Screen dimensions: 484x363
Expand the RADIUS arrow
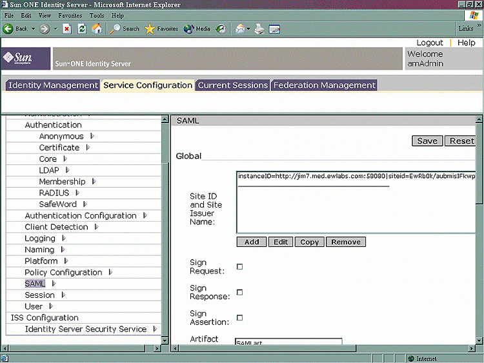[77, 193]
